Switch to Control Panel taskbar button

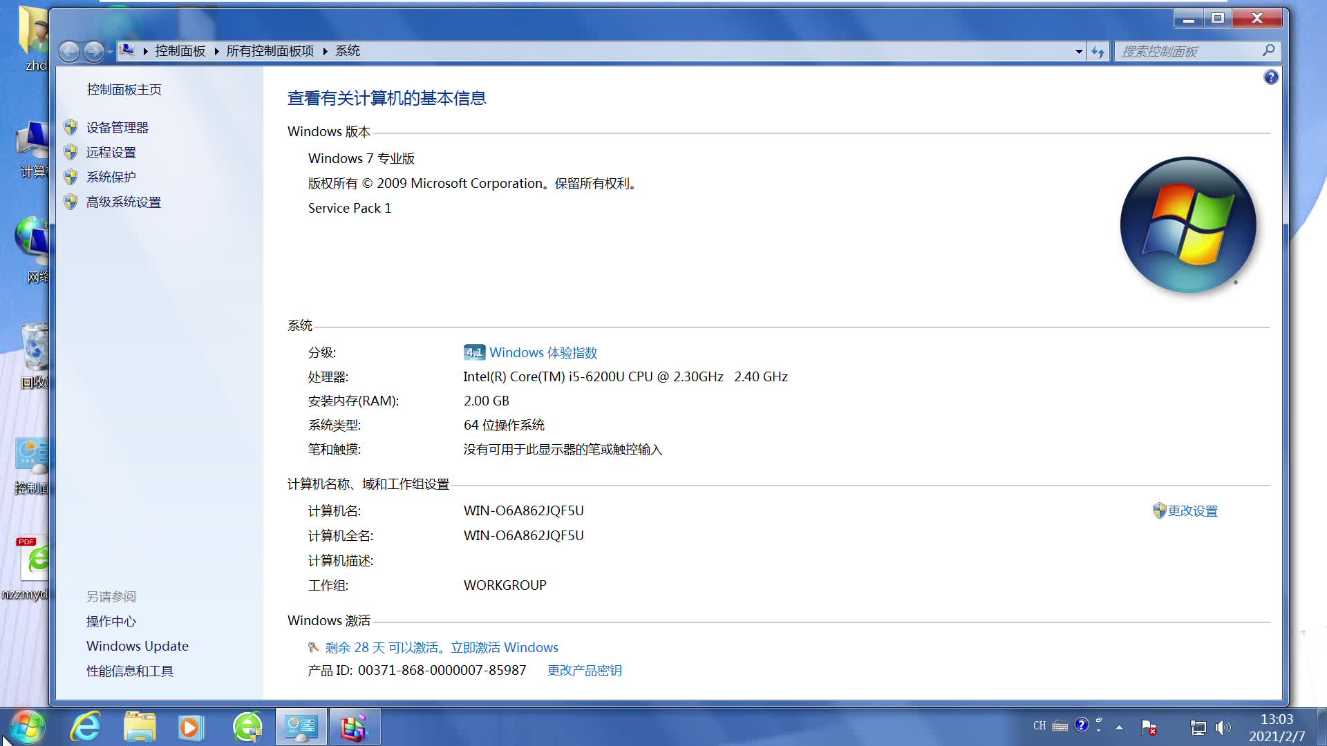click(x=301, y=727)
